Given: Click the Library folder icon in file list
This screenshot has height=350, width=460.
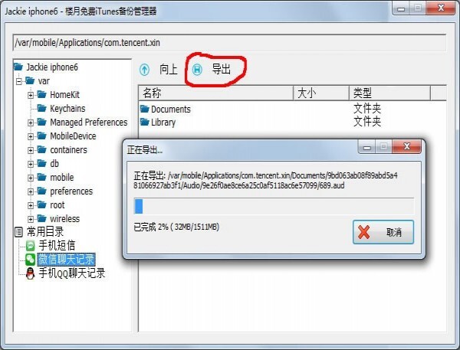Looking at the screenshot, I should (x=145, y=122).
